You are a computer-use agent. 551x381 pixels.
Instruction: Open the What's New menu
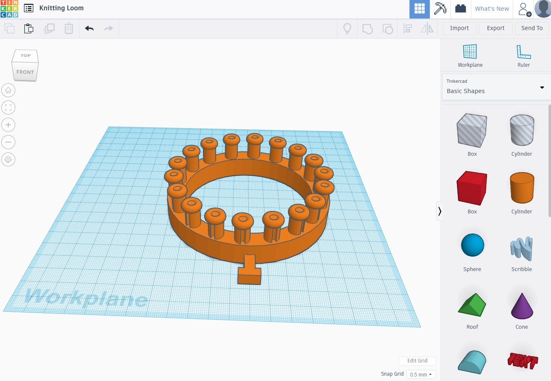click(492, 9)
